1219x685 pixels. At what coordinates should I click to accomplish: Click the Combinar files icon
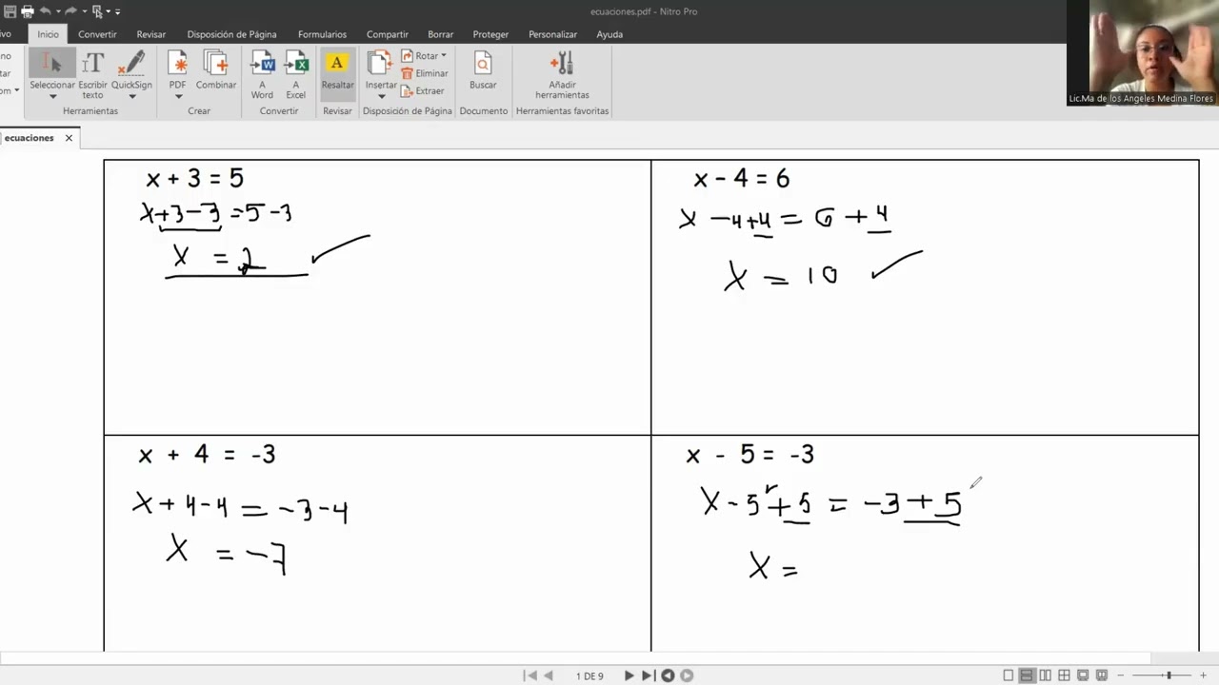(x=216, y=63)
